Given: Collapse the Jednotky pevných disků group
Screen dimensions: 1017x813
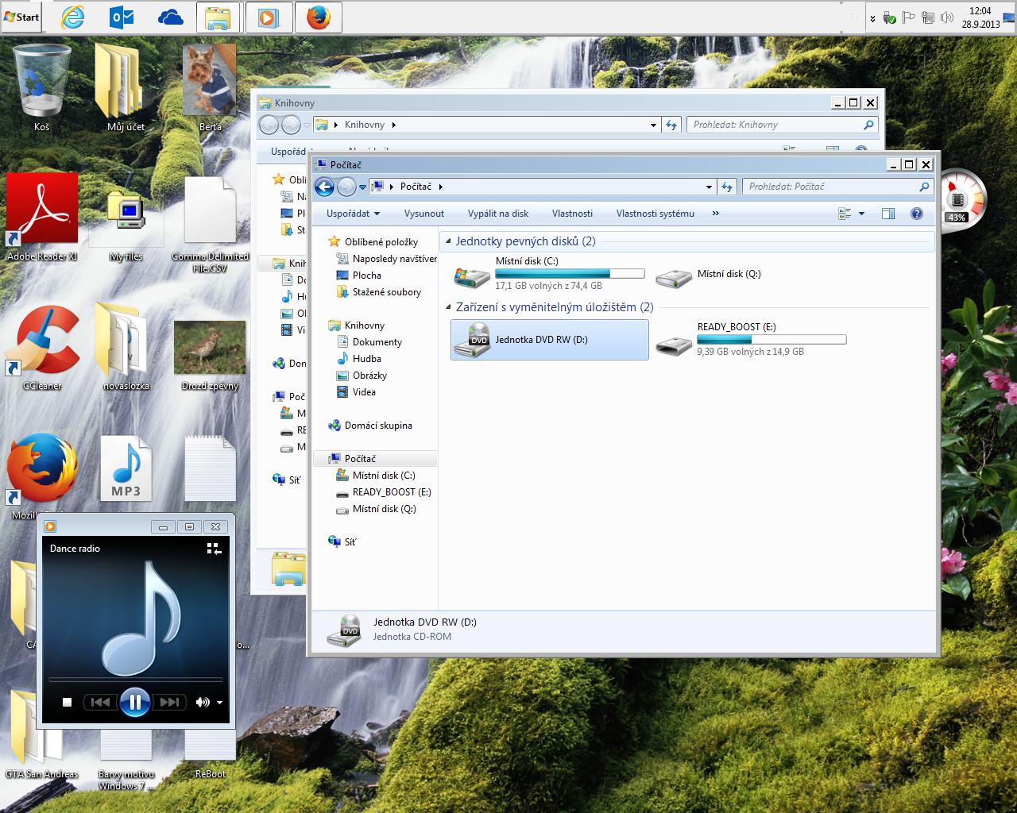Looking at the screenshot, I should [x=449, y=241].
